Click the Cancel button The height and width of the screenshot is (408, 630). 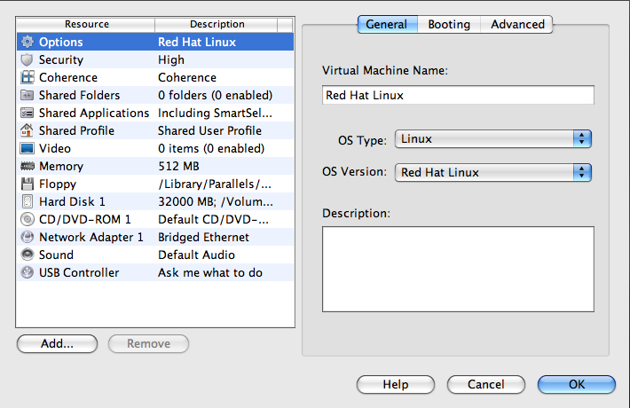485,385
